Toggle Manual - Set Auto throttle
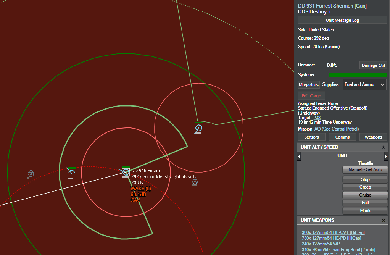390x255 pixels. (x=365, y=169)
